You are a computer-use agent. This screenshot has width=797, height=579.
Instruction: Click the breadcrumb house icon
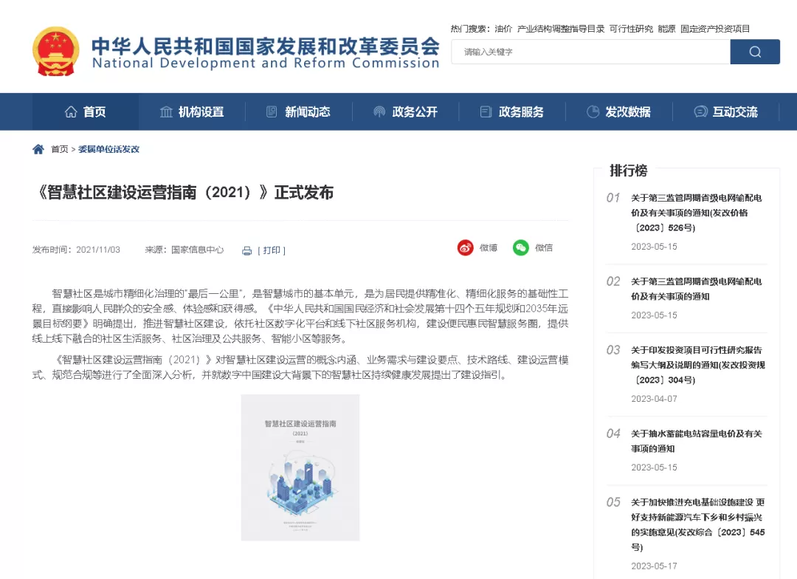tap(38, 149)
